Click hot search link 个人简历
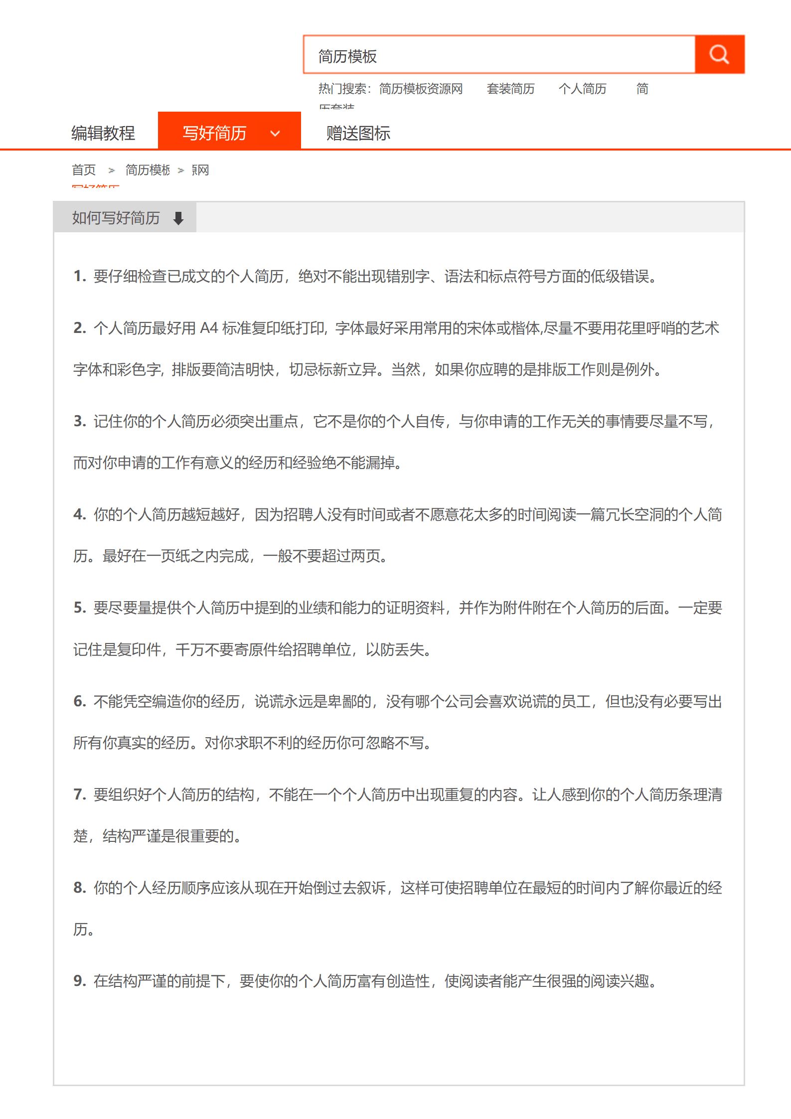The width and height of the screenshot is (791, 1119). tap(582, 89)
